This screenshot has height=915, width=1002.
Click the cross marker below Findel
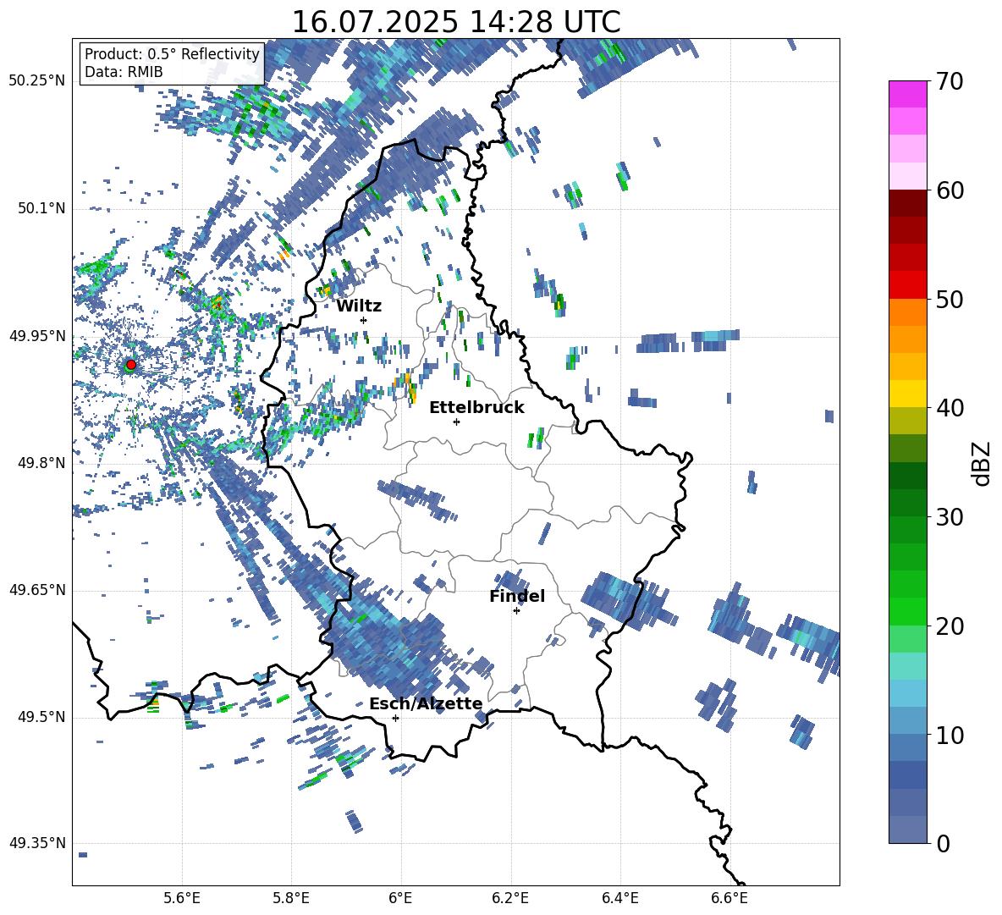coord(516,611)
